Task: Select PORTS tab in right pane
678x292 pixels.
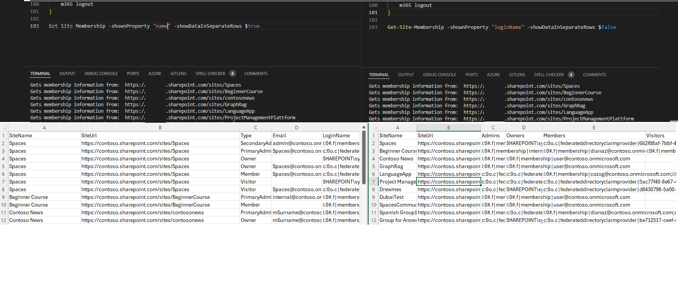Action: coord(471,75)
